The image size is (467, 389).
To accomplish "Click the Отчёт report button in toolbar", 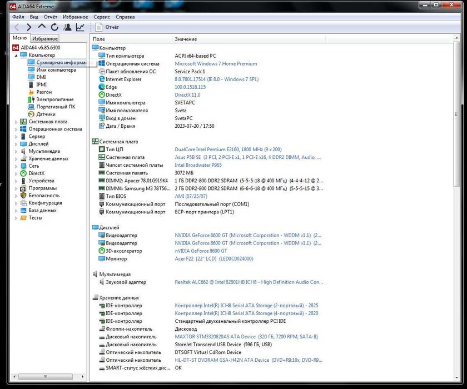I will tap(107, 27).
